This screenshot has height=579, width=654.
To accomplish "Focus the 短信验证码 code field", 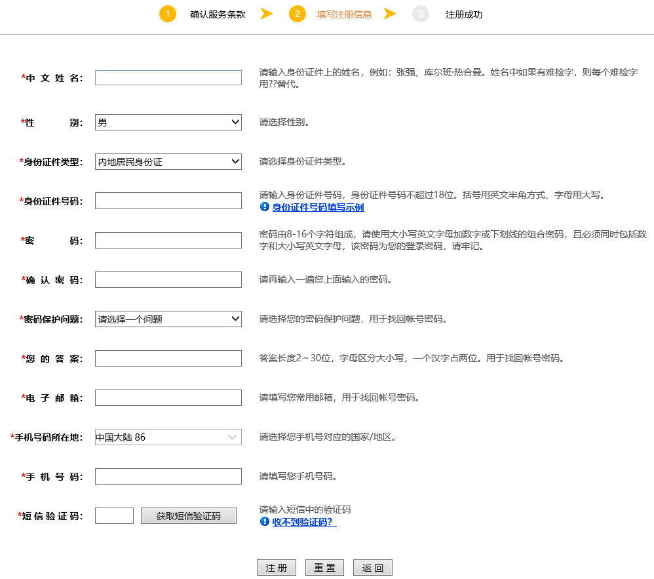I will [114, 515].
